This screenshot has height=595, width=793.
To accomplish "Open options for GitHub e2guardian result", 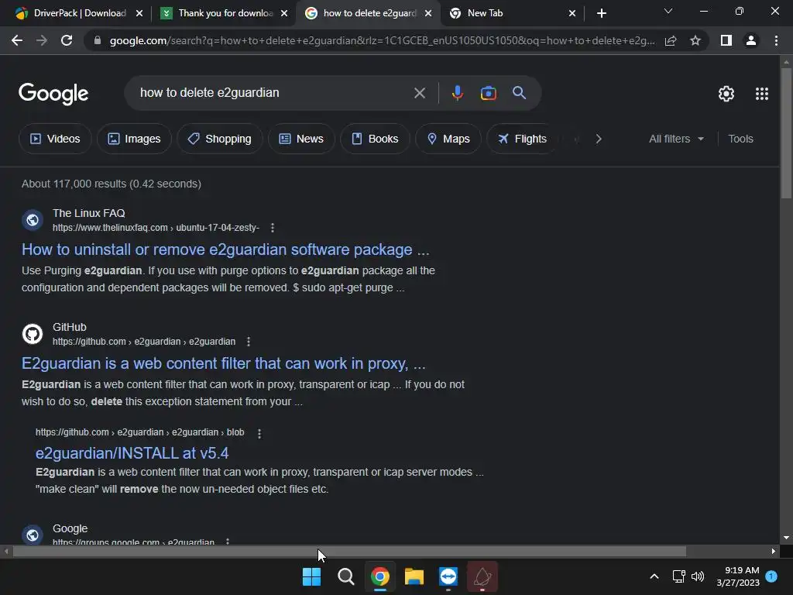I will pos(249,342).
